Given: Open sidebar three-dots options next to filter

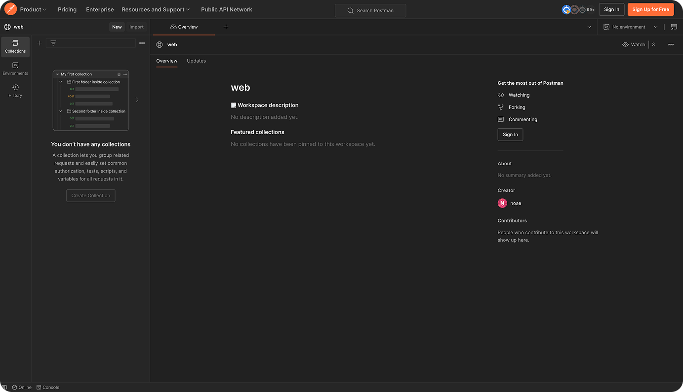Looking at the screenshot, I should click(142, 43).
